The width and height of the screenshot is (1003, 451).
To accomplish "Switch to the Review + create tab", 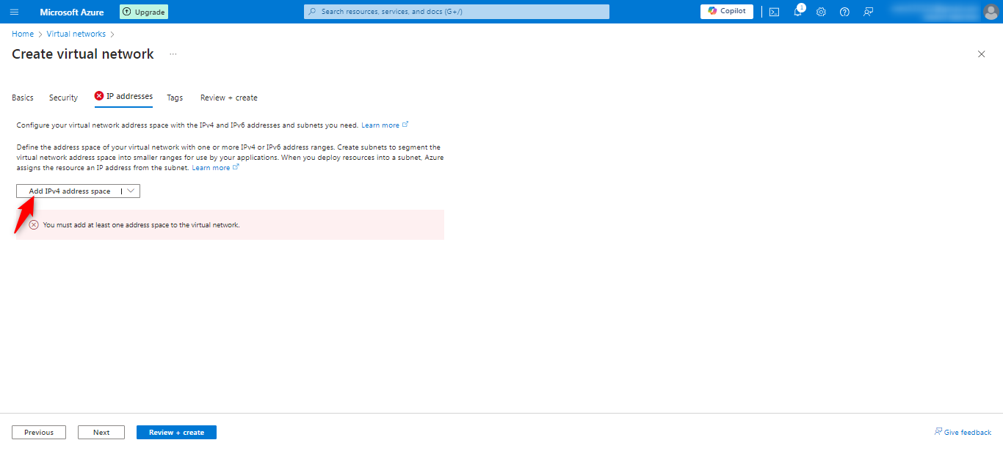I will pyautogui.click(x=229, y=98).
